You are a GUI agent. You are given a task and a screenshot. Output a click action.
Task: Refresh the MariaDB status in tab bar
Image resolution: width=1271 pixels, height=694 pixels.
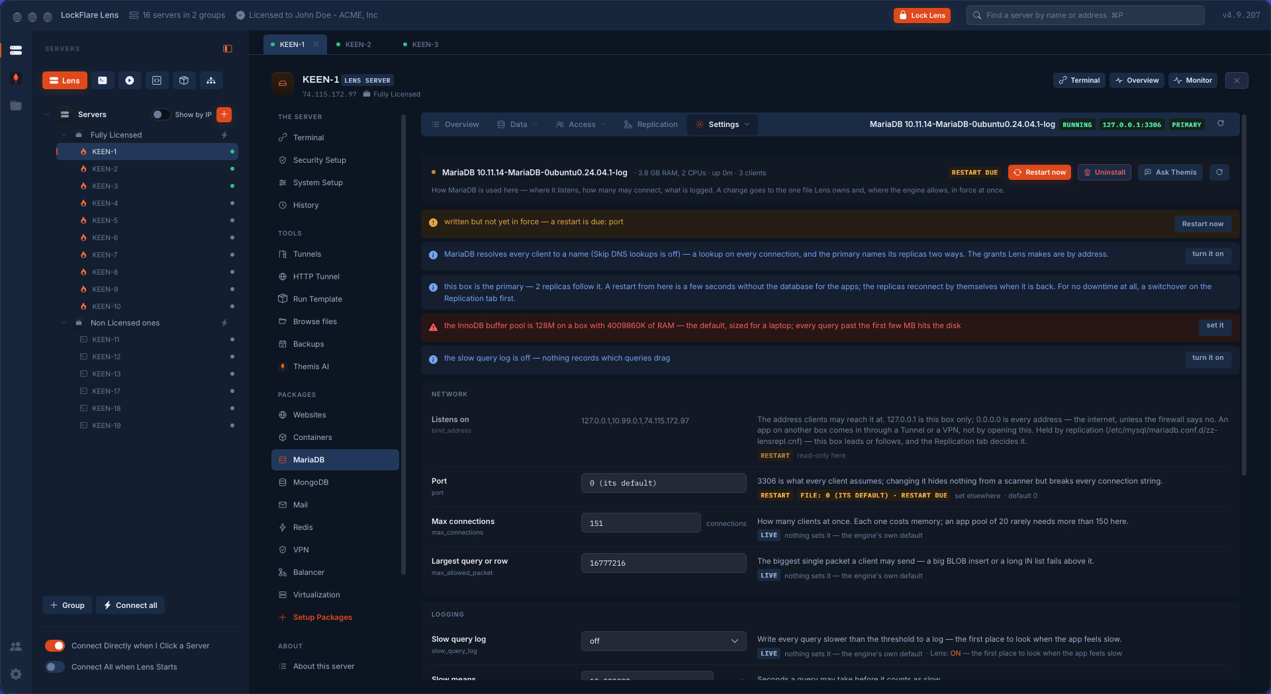click(x=1221, y=124)
